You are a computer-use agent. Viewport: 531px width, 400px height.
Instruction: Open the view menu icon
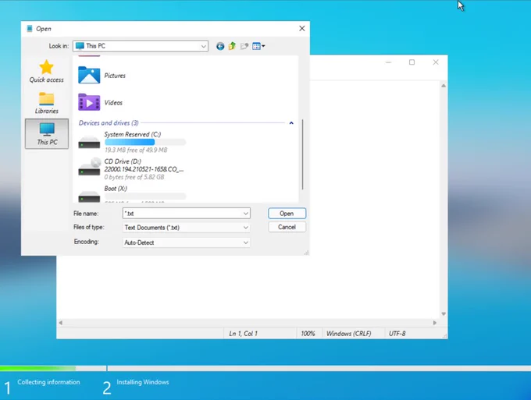click(258, 46)
